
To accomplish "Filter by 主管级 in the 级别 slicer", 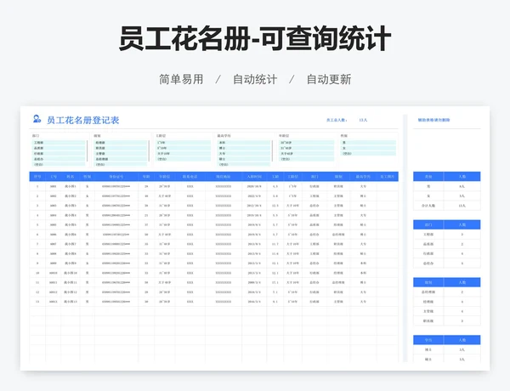I will point(121,154).
